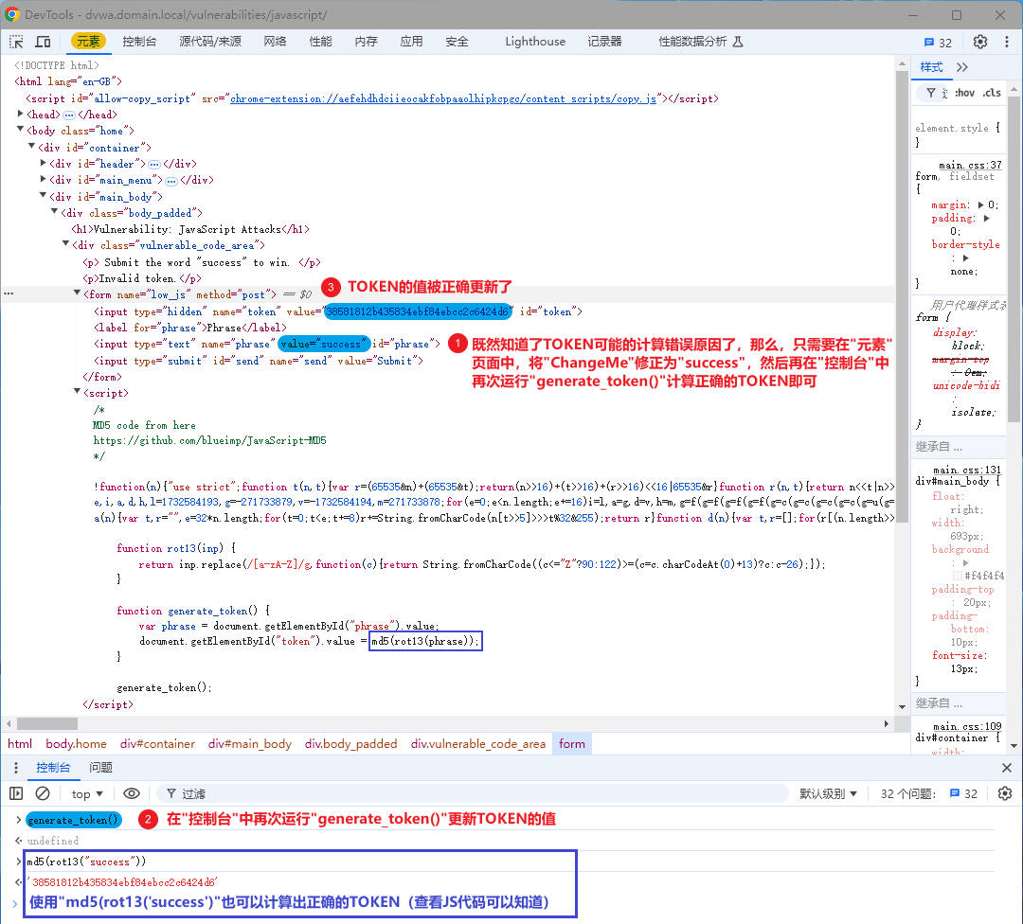Click the collapsed-content ellipsis in the head element
This screenshot has height=924, width=1023.
click(x=69, y=115)
